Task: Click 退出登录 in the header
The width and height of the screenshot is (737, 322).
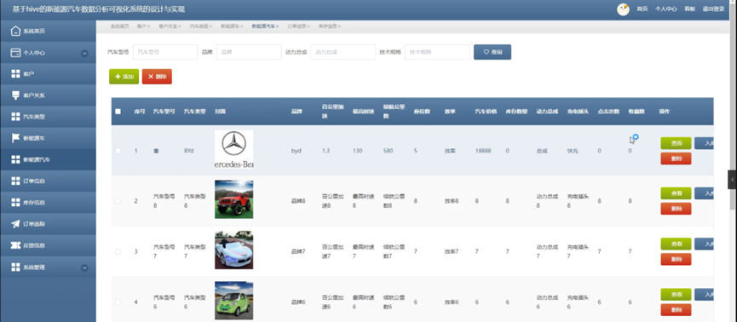Action: 713,9
